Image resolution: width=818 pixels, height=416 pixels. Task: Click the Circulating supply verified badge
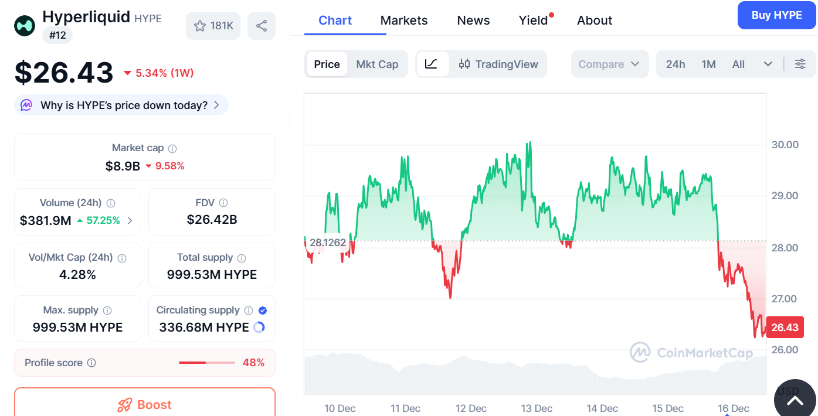point(263,311)
